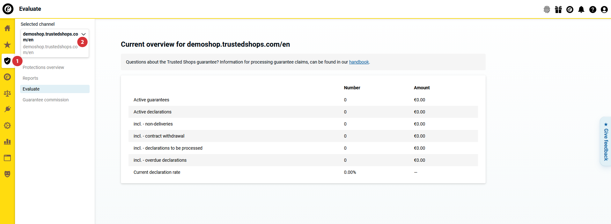Open the star reviews sidebar icon
Viewport: 611px width, 224px height.
7,44
